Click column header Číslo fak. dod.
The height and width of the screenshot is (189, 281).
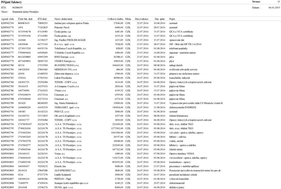(x=25, y=19)
